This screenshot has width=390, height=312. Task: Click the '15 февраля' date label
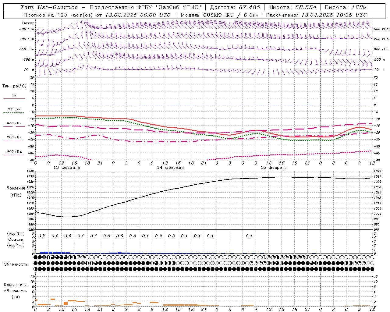[x=274, y=168]
